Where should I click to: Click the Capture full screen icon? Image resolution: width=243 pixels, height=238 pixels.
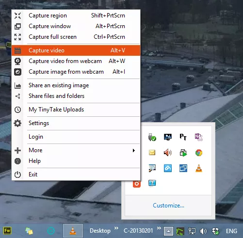pos(17,37)
